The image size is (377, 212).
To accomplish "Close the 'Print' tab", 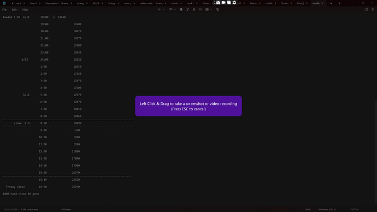I will coord(307,3).
